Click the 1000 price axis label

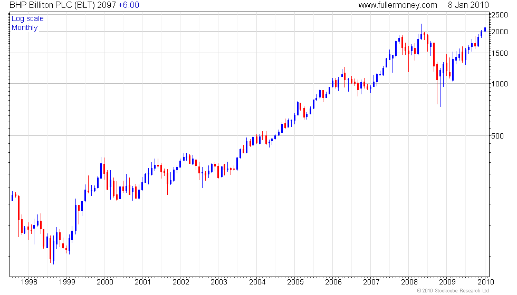(500, 84)
